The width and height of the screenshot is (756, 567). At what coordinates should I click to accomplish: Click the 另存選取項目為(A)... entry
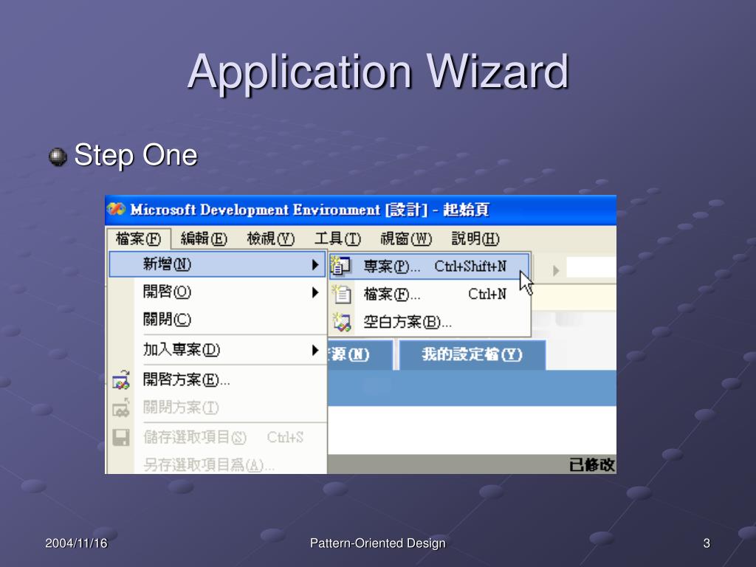tap(218, 464)
